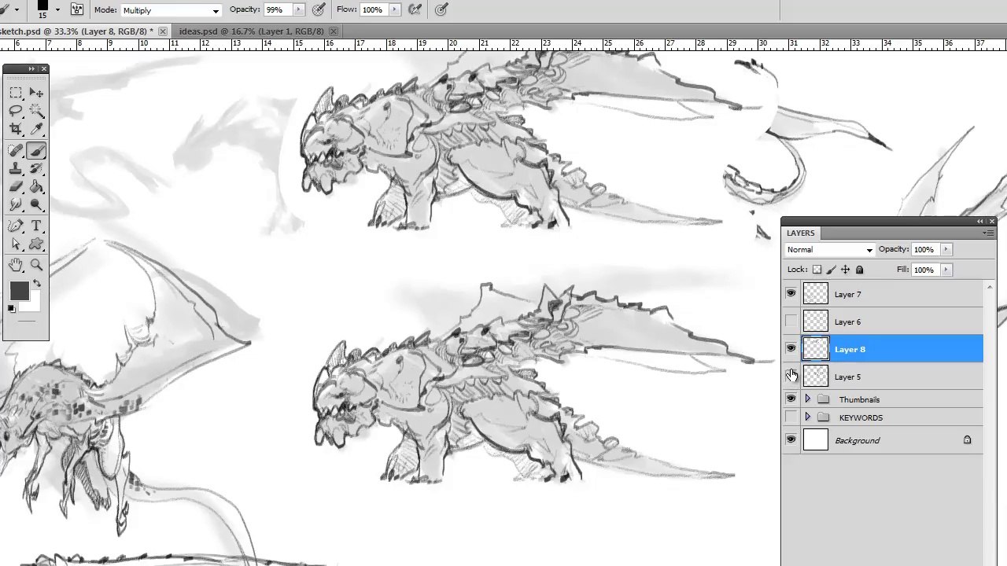Screen dimensions: 1007x566
Task: Click the brush preset swatch size 15
Action: tap(42, 8)
